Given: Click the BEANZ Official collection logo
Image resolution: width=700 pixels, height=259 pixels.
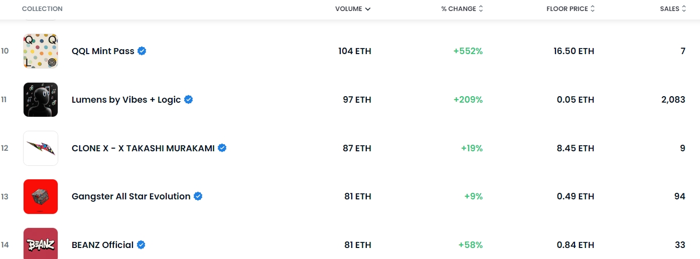Looking at the screenshot, I should 41,244.
